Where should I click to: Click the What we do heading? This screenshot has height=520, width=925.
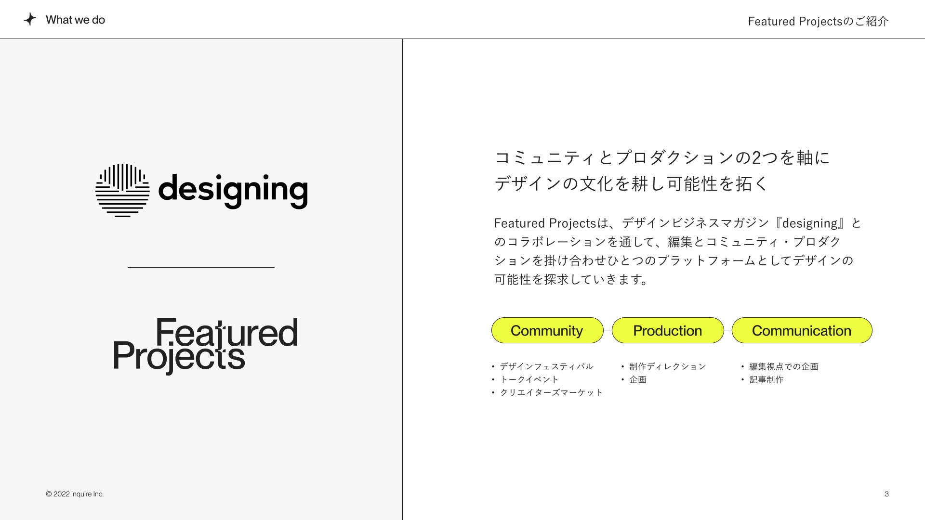[x=75, y=20]
